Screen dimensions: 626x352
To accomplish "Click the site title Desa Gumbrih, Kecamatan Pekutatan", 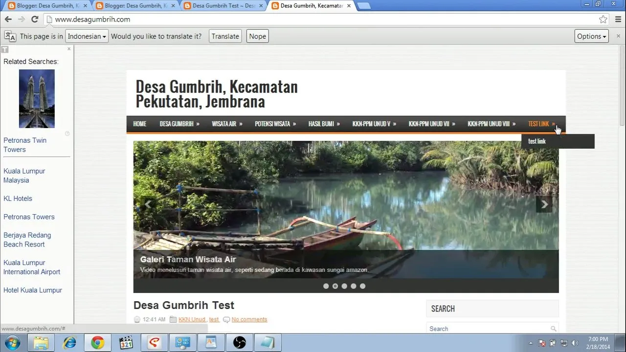I will (x=217, y=94).
